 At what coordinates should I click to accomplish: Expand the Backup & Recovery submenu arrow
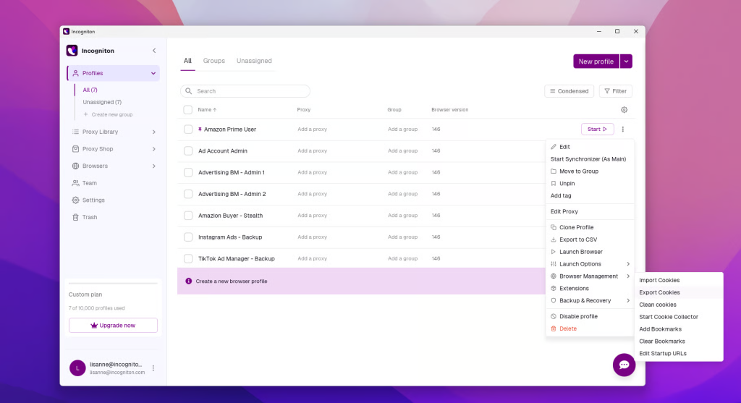click(628, 300)
